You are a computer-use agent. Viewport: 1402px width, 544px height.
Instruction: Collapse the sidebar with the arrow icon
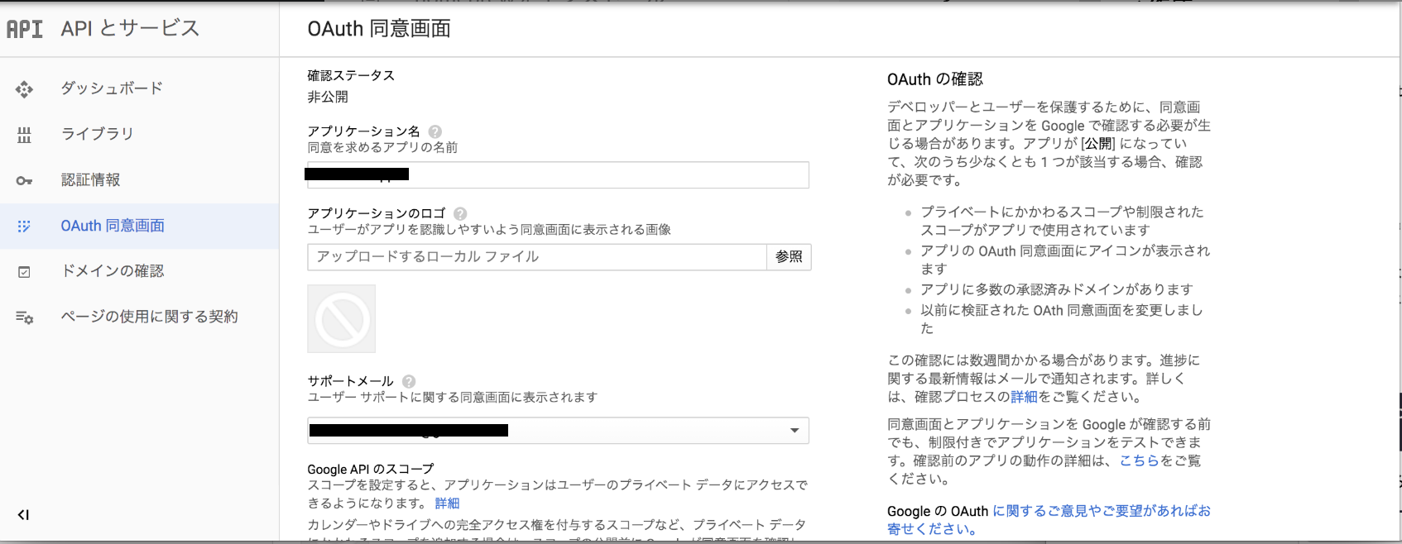(23, 514)
